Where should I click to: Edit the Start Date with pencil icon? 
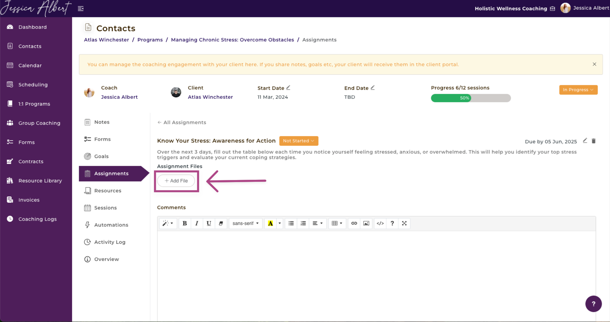pyautogui.click(x=288, y=88)
